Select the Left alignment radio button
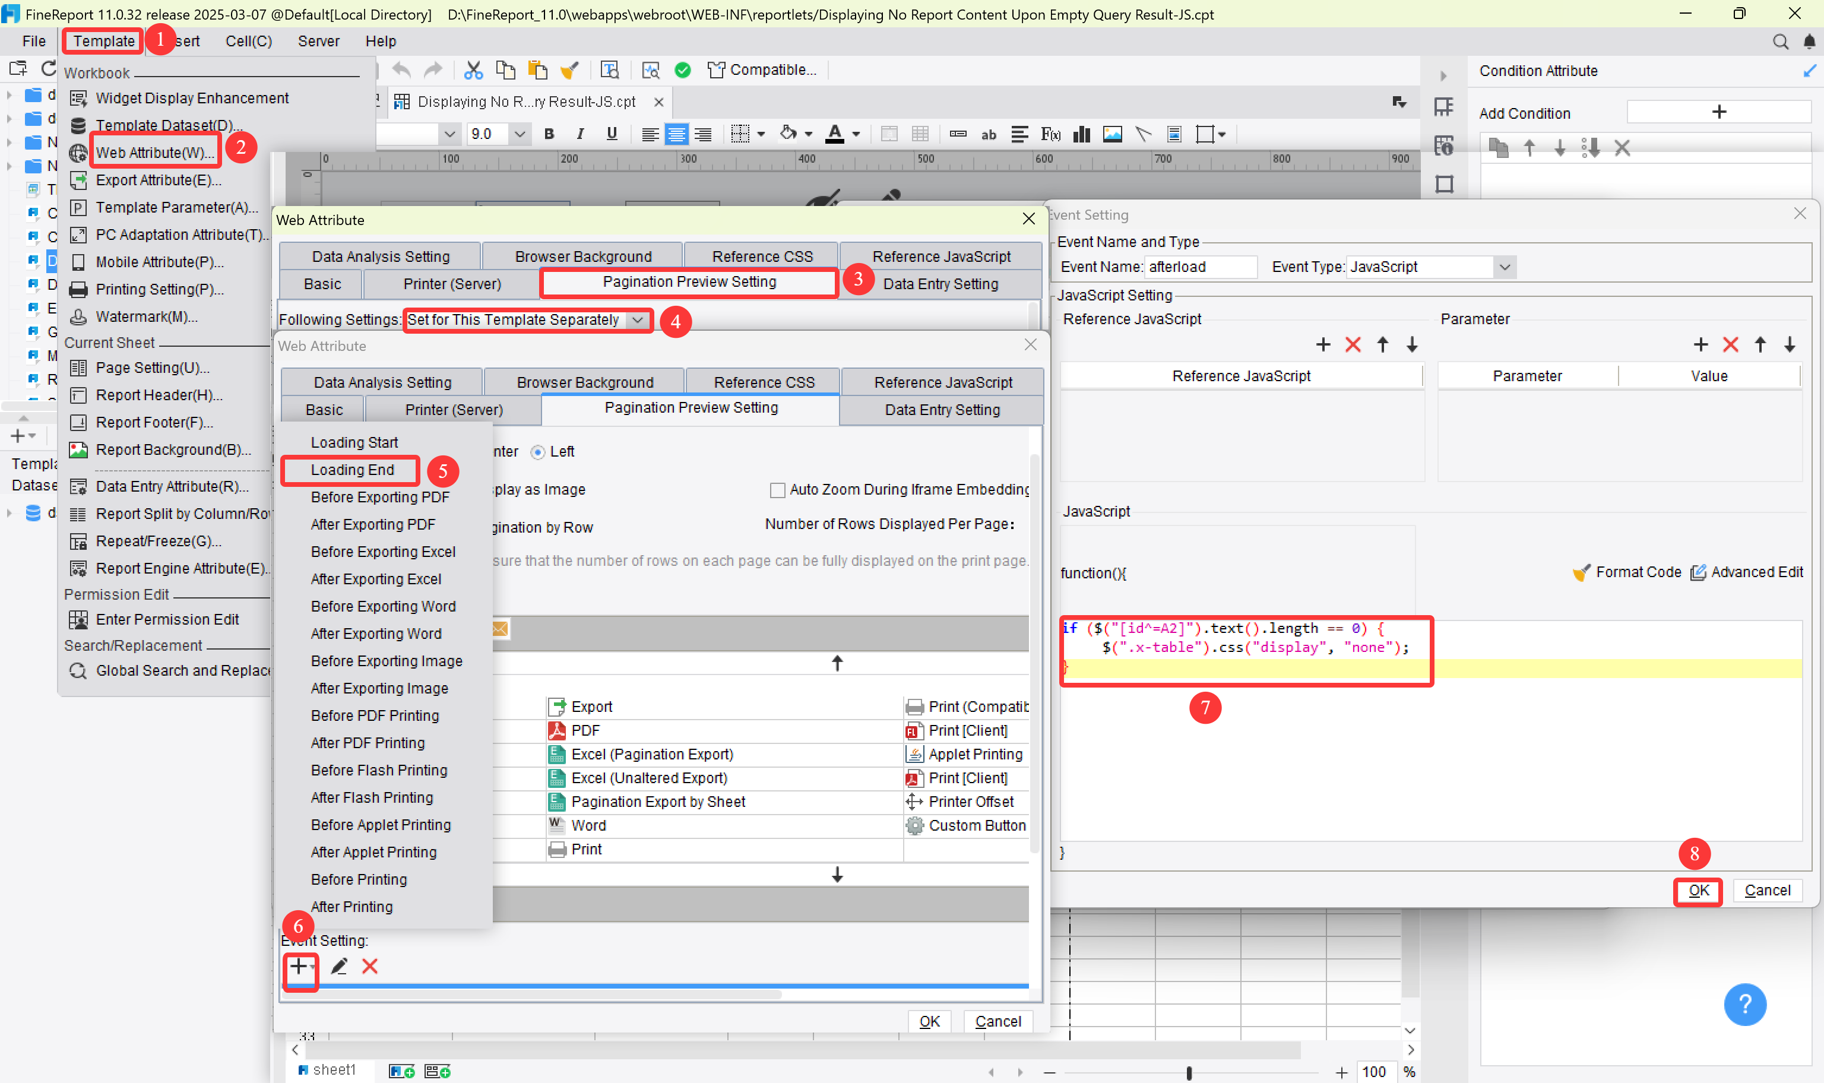 coord(539,452)
